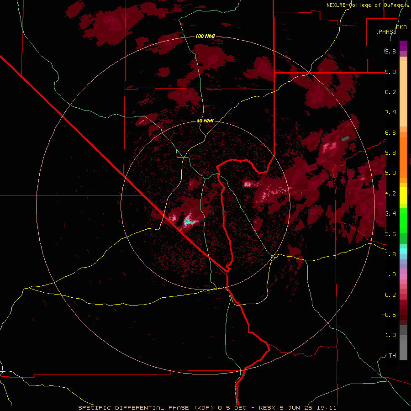
Task: Click the 100 NMI range ring label
Action: tap(205, 36)
